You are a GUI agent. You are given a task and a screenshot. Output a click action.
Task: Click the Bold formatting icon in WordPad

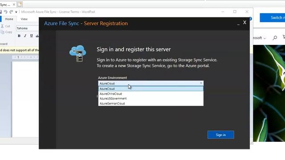point(19,36)
